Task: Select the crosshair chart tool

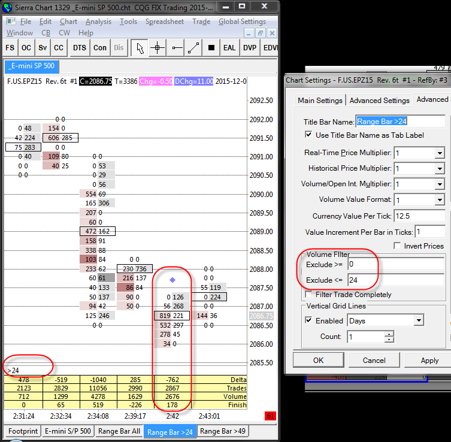Action: pyautogui.click(x=158, y=48)
